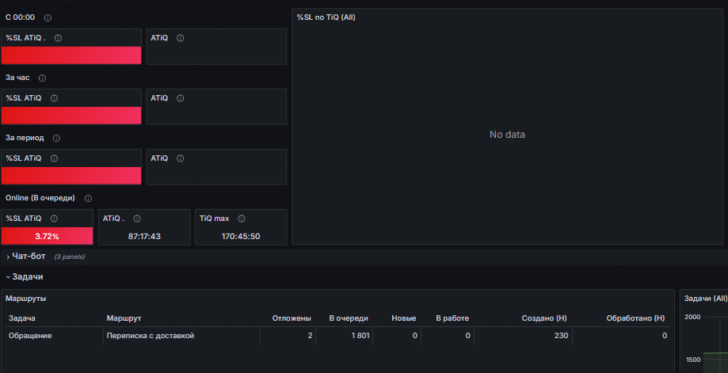Viewport: 728px width, 373px height.
Task: Click info icon of 87:17:43 ATiQ panel
Action: tap(137, 219)
